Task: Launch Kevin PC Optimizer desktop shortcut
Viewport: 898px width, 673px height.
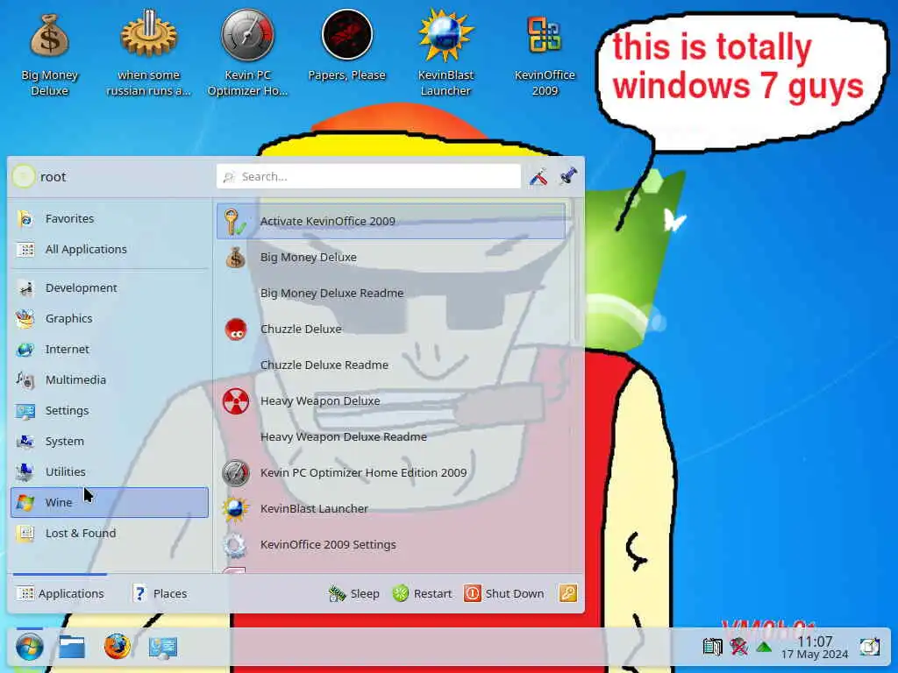Action: (x=247, y=53)
